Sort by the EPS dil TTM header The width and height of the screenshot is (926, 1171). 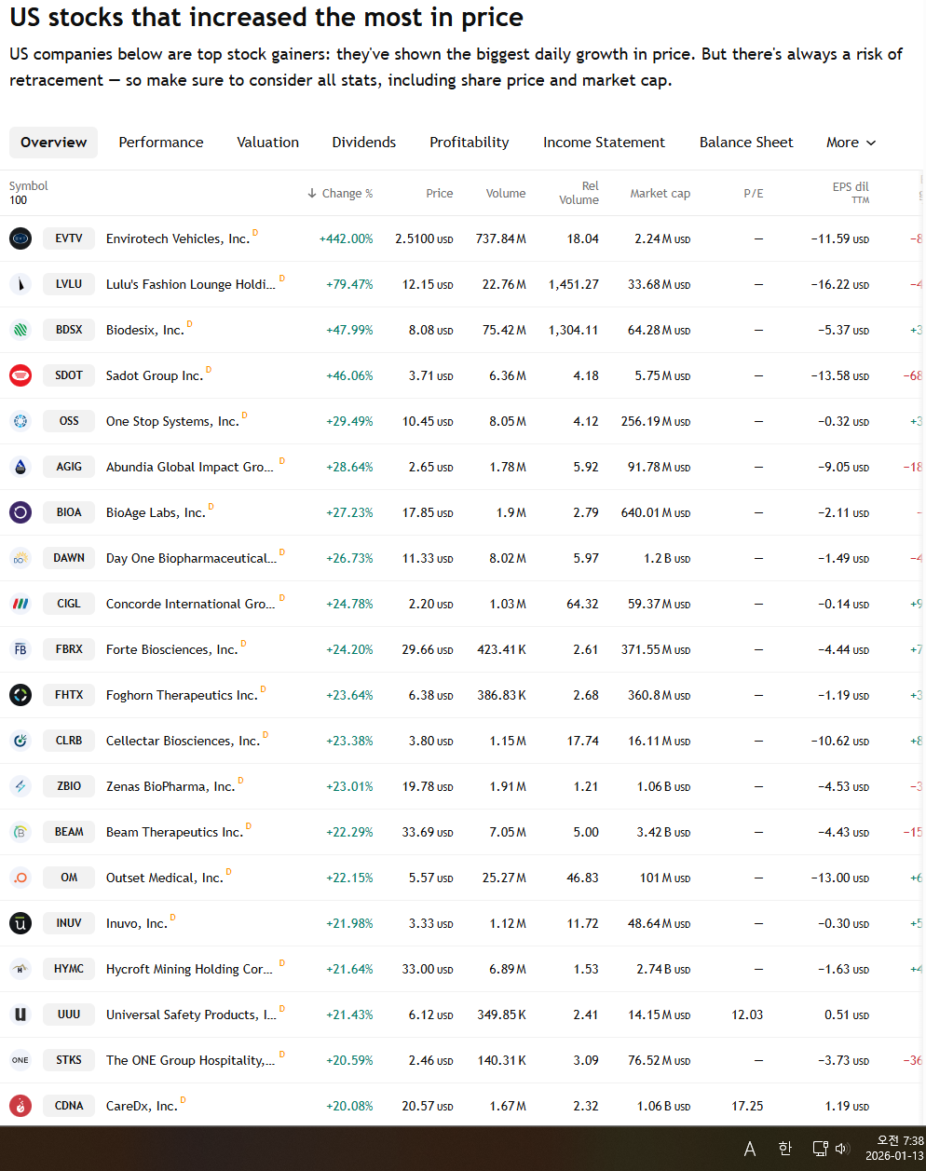(851, 193)
